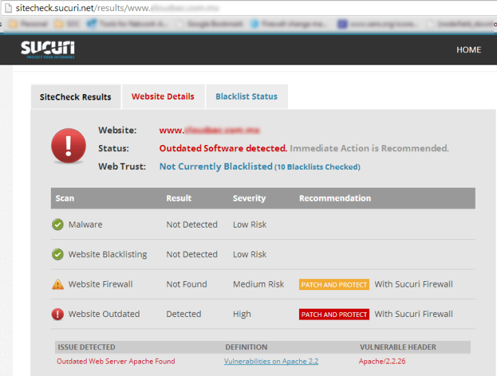Click Outdated Web Server Apache Found text
497x376 pixels.
(115, 361)
